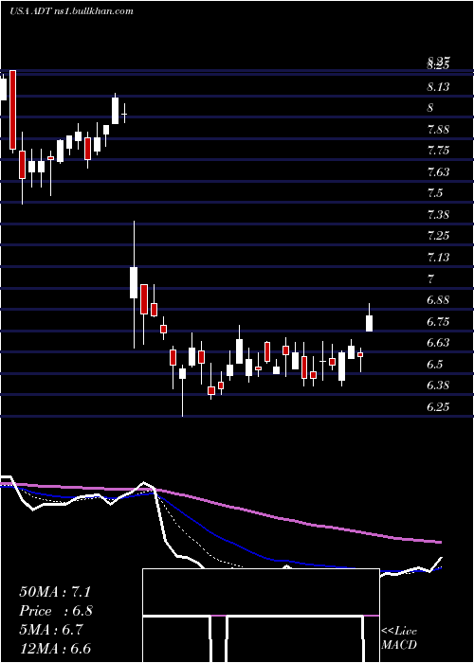Viewport: 474px width, 663px height.
Task: Click the 7.5 price axis label
Action: 435,193
